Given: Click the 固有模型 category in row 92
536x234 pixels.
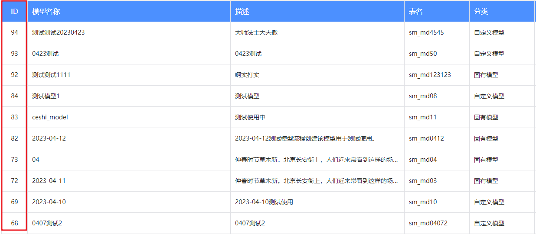Looking at the screenshot, I should coord(486,75).
